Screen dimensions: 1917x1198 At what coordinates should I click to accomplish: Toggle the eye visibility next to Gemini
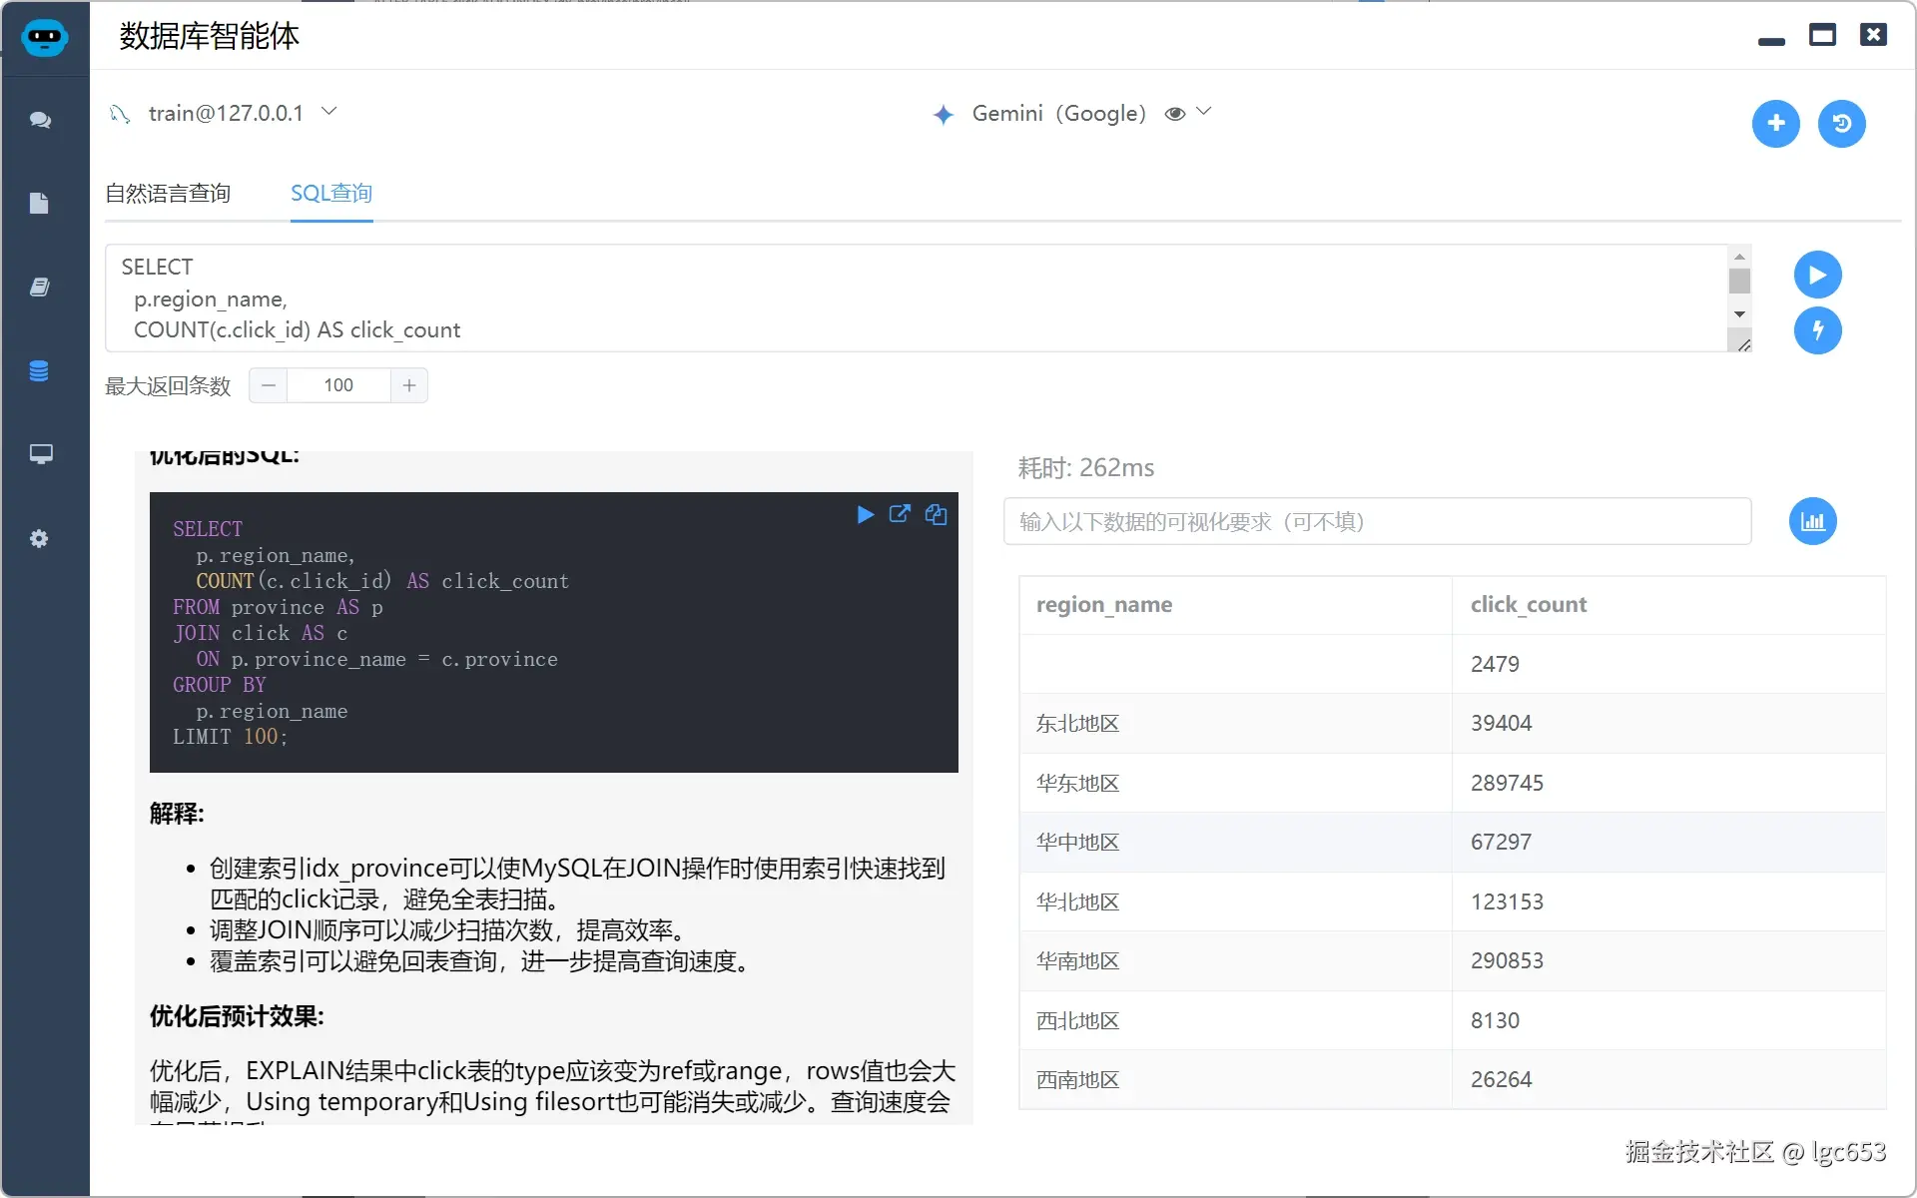click(1175, 113)
